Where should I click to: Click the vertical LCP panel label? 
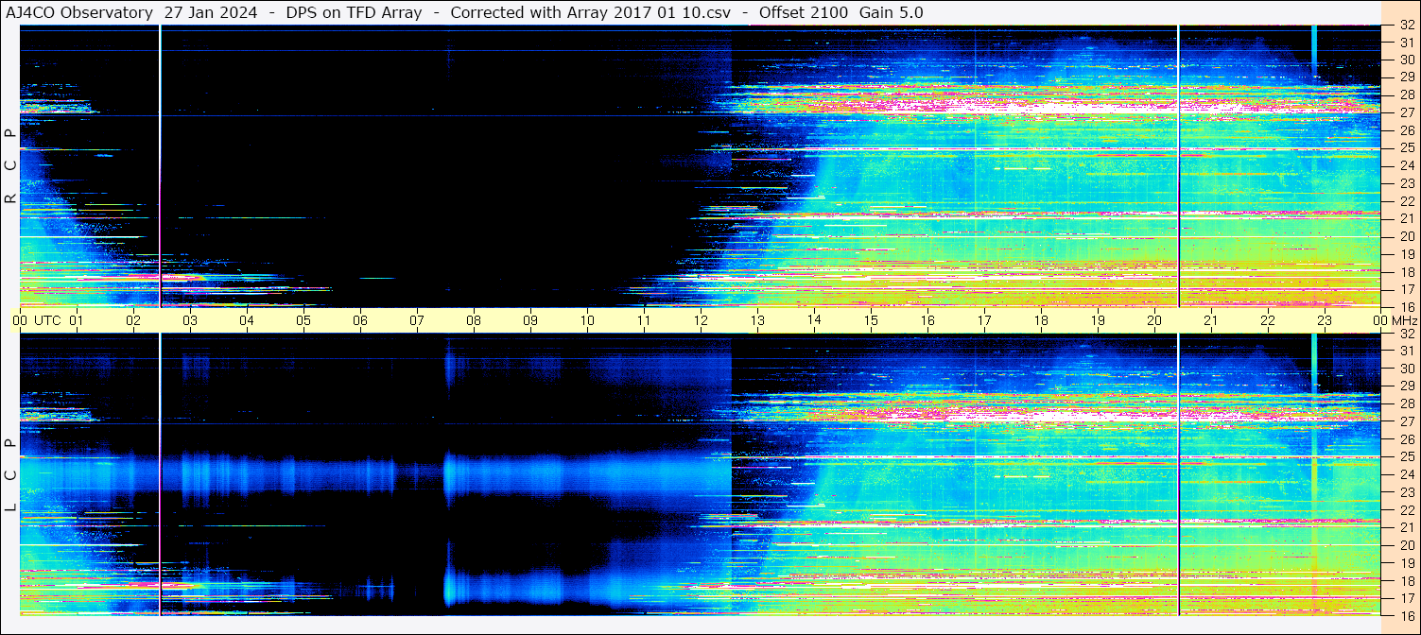pos(10,474)
